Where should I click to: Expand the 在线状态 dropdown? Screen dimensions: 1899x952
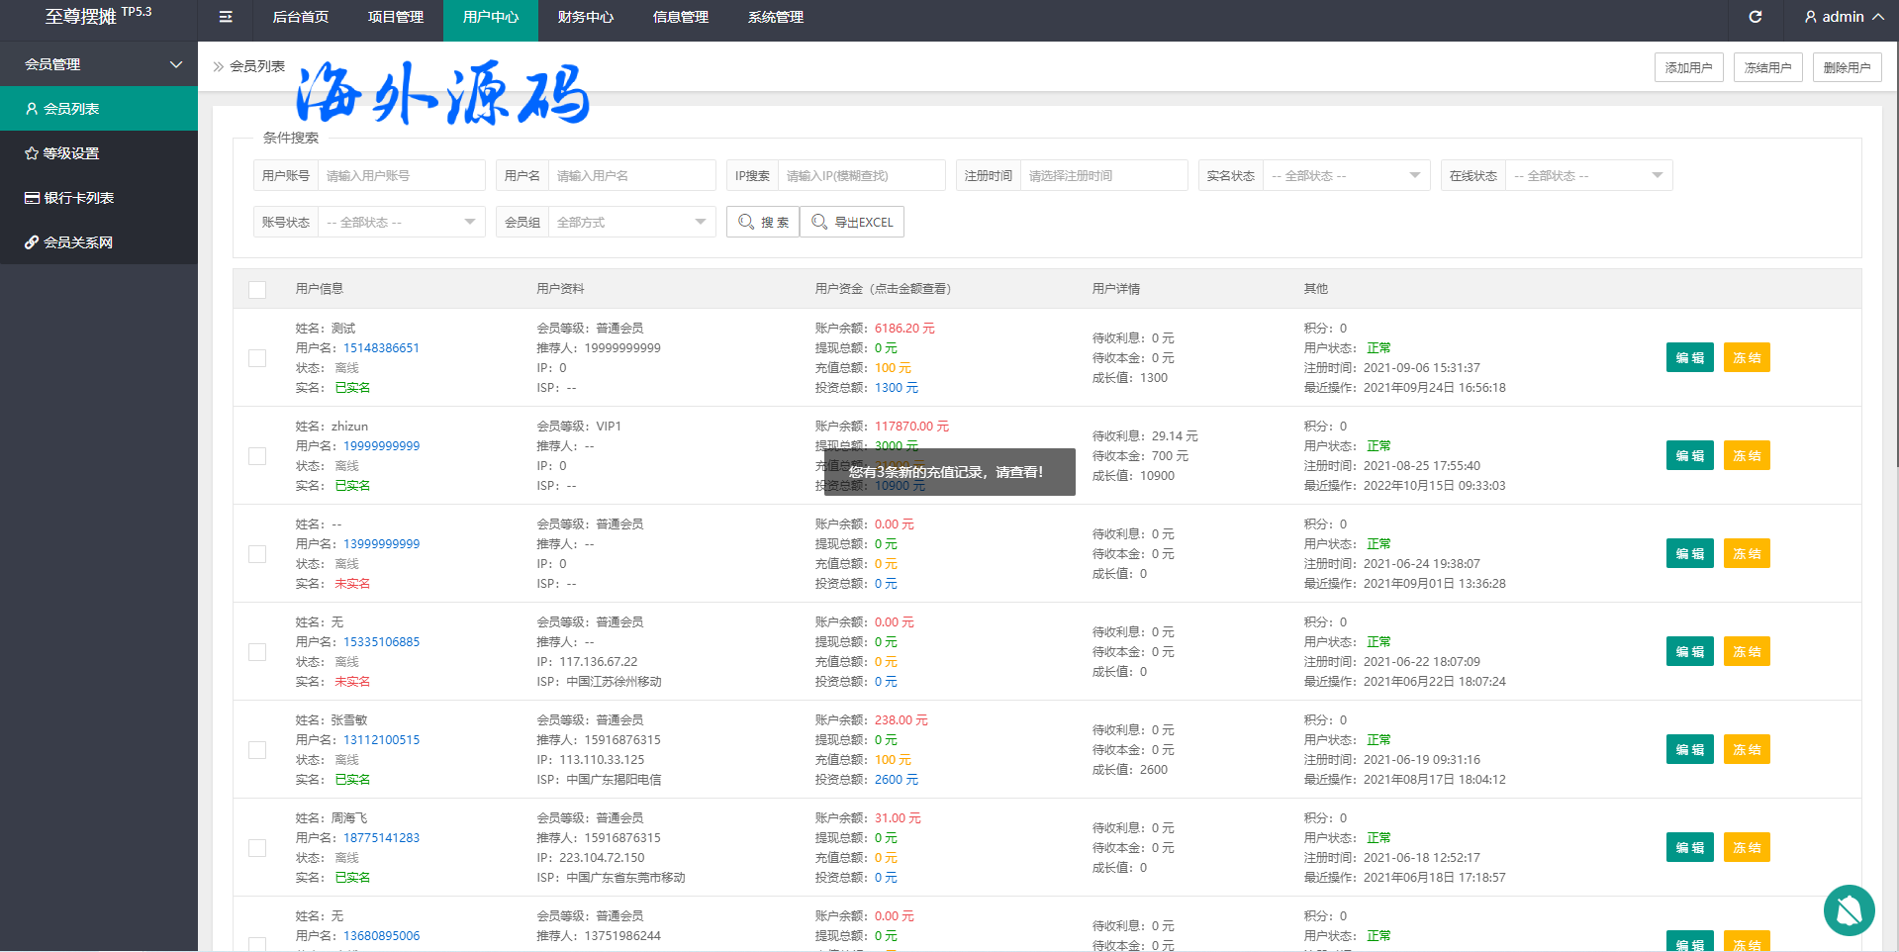click(x=1588, y=175)
